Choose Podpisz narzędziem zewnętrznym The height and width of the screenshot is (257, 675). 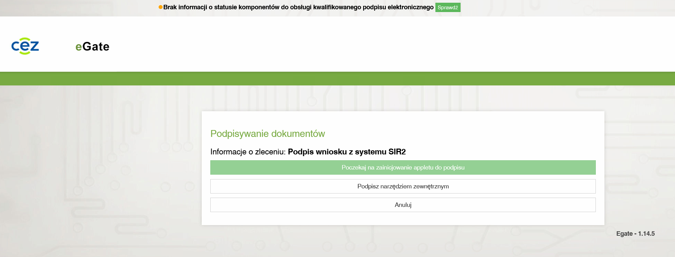click(403, 186)
